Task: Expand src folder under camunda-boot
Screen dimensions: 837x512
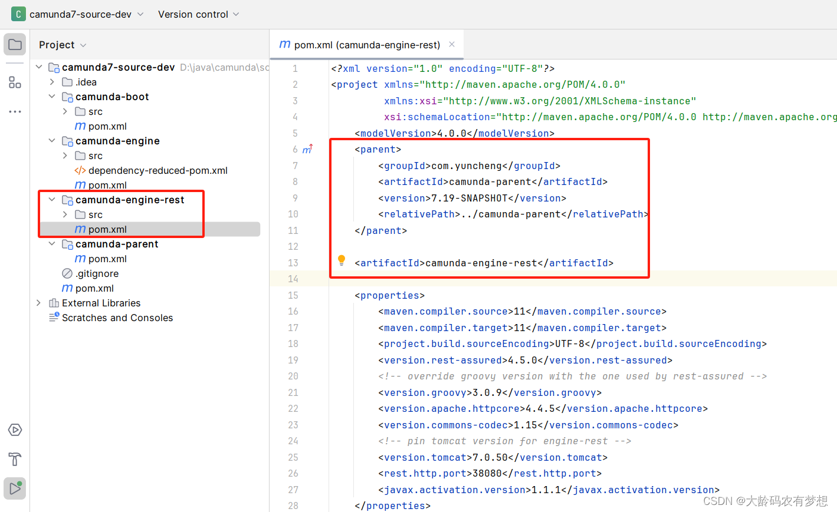Action: (x=65, y=111)
